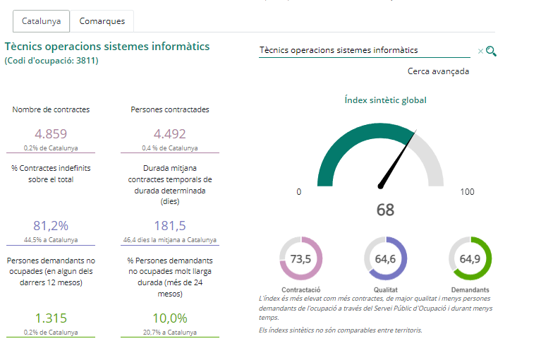541x341 pixels.
Task: Switch to the Catalunya tab
Action: coord(41,21)
